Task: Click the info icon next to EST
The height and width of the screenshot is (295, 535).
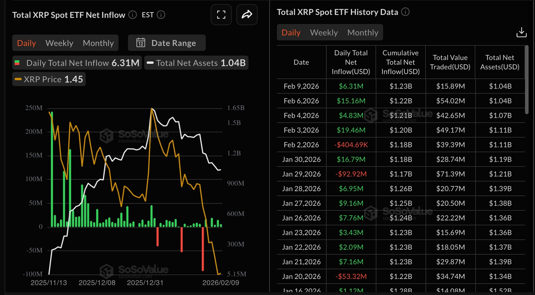Action: click(x=161, y=15)
